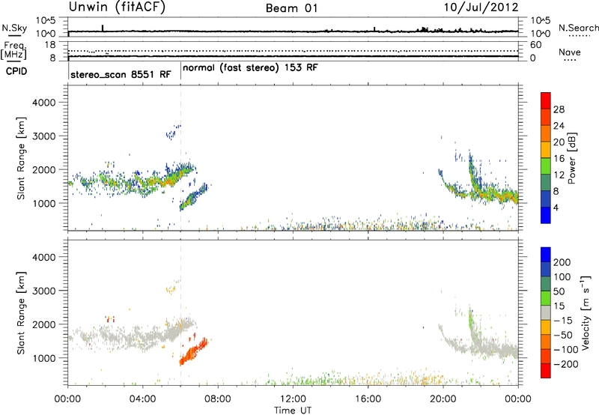599x415 pixels.
Task: Click the '08:00' time axis tick label
Action: click(x=218, y=399)
